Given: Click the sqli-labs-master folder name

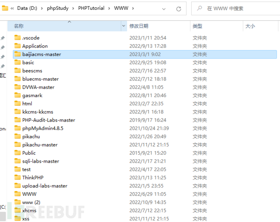Looking at the screenshot, I should 41,161.
